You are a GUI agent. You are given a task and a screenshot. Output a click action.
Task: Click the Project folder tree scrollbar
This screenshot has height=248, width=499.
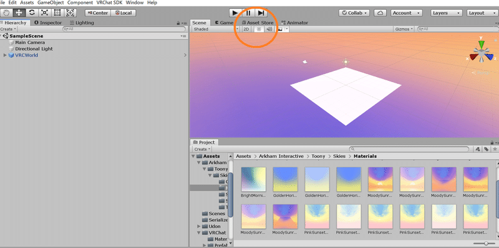(x=231, y=195)
